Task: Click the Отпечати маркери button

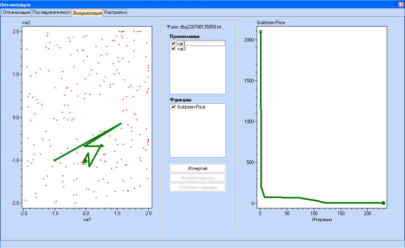Action: point(198,187)
